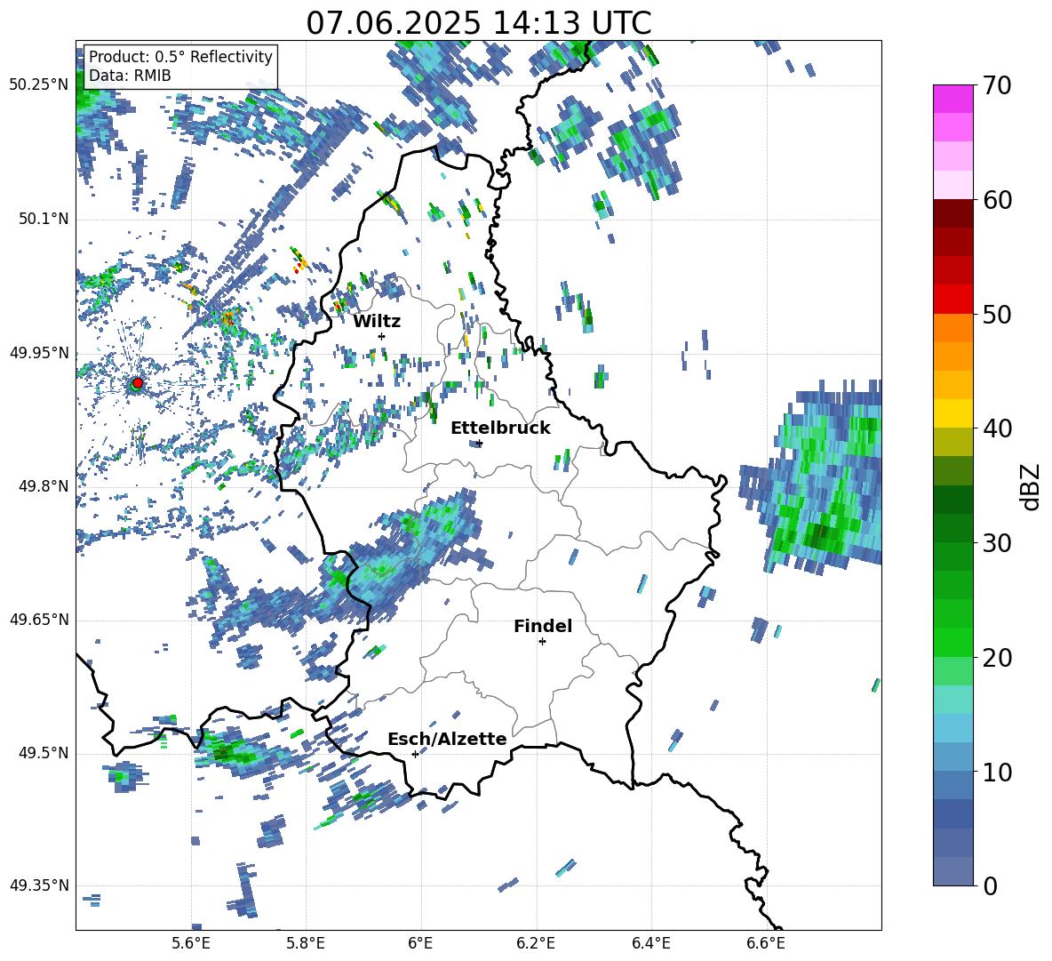Click the Esch/Alzette station cross marker
This screenshot has height=961, width=1052.
[415, 754]
